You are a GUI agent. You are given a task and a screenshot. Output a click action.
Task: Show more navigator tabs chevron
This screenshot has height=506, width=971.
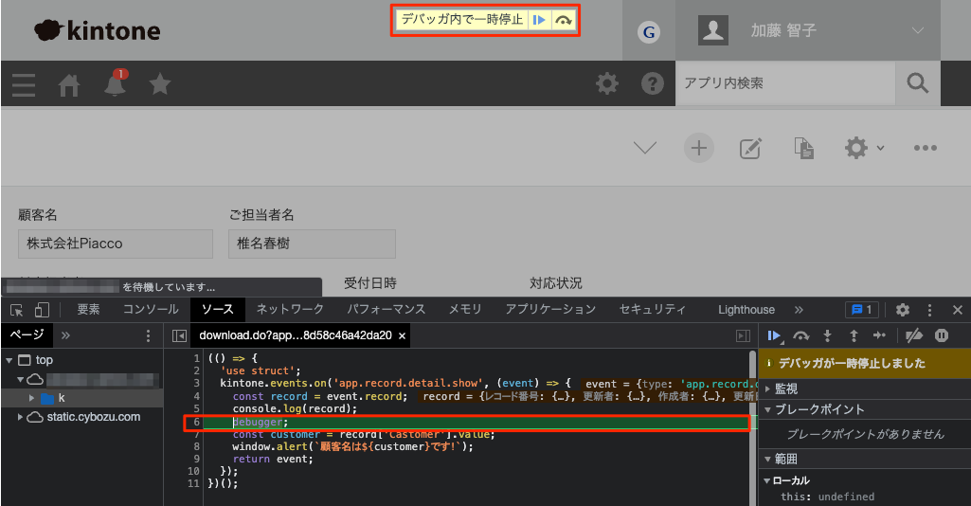point(65,335)
